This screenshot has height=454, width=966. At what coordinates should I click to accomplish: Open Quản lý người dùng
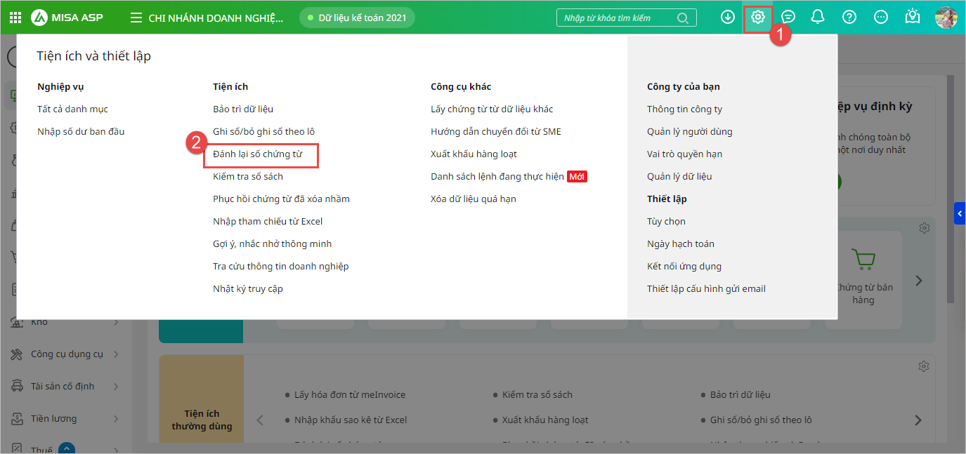click(x=690, y=132)
